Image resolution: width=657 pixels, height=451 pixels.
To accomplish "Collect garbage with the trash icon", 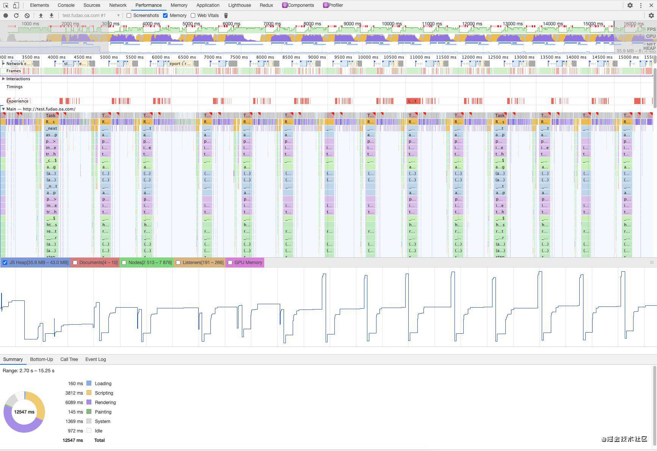I will [226, 16].
